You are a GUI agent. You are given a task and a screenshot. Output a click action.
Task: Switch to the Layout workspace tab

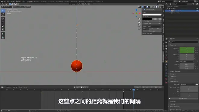30,2
